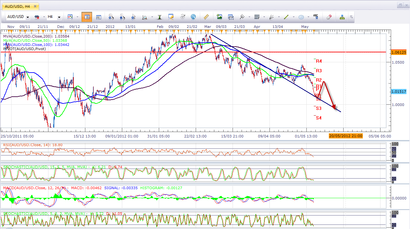Click the chart snapshot window icon
Image resolution: width=410 pixels, height=229 pixels.
tap(231, 17)
